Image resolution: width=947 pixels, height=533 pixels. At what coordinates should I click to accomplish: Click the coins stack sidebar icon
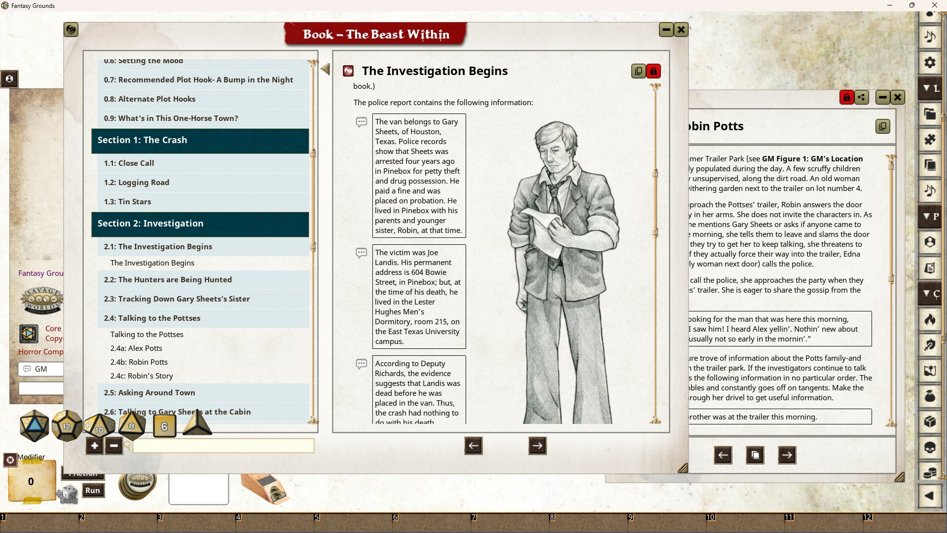(x=930, y=473)
